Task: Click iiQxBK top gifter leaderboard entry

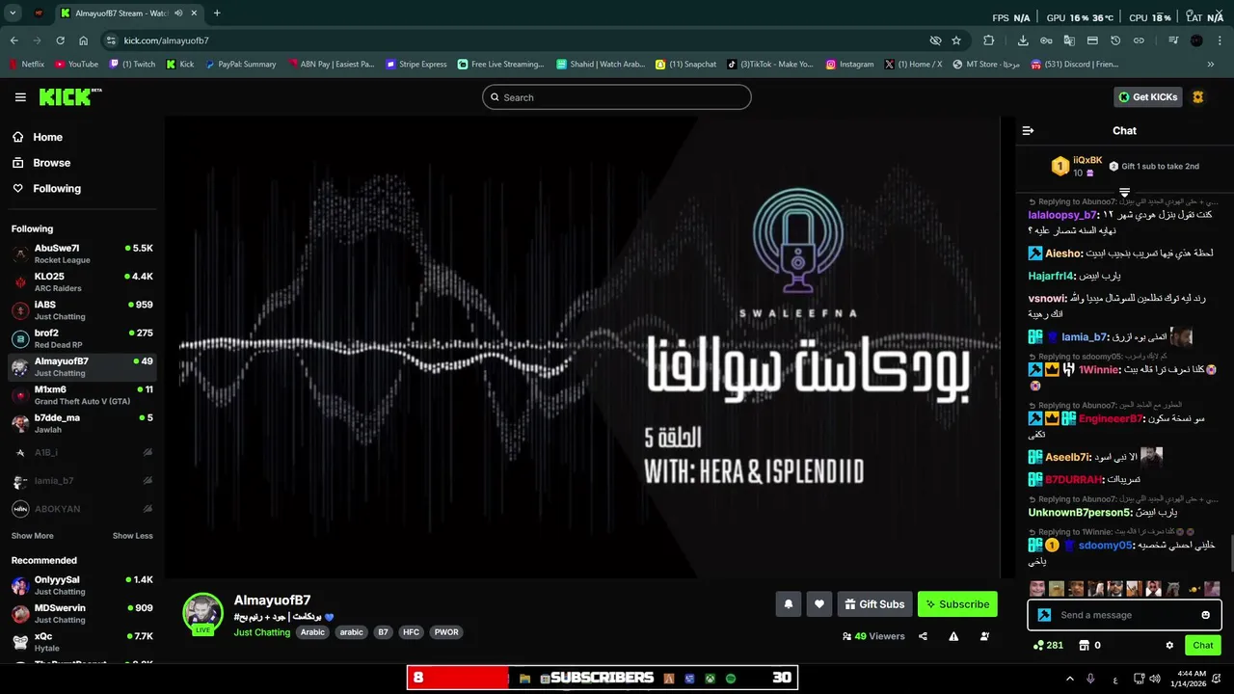Action: coord(1077,166)
